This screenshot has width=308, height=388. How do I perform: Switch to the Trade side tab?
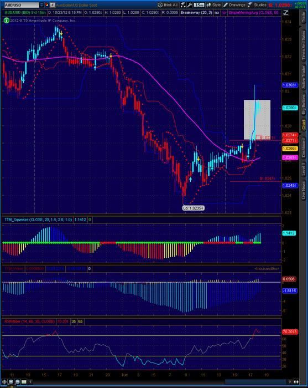pos(304,17)
